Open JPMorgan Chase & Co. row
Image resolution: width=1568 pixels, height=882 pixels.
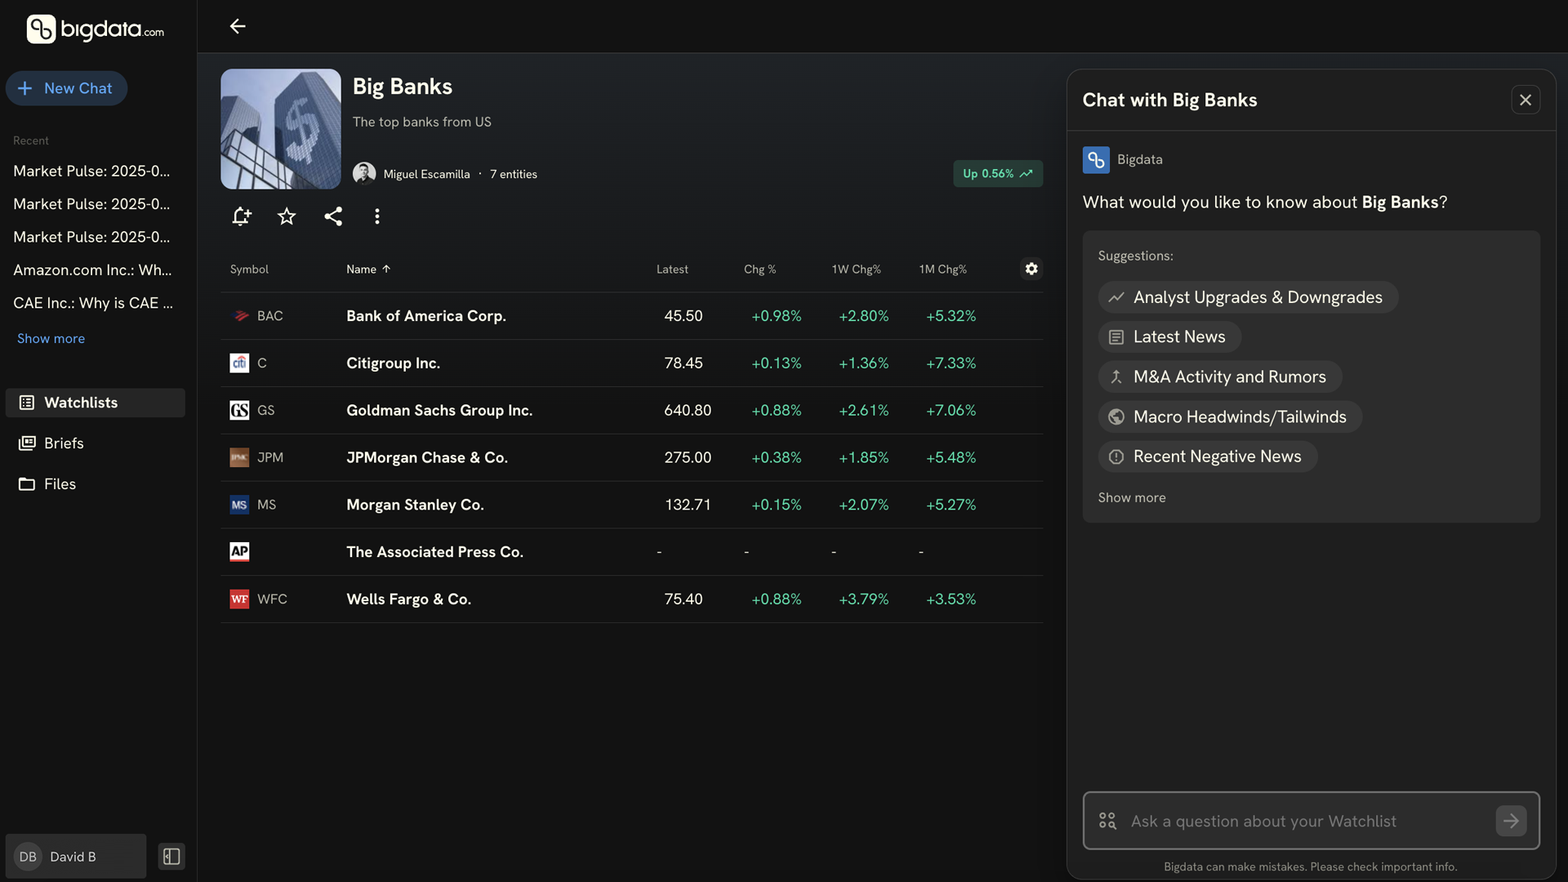click(631, 458)
